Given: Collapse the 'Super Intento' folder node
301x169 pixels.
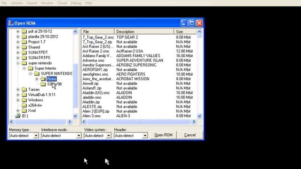Looking at the screenshot, I should (x=24, y=69).
